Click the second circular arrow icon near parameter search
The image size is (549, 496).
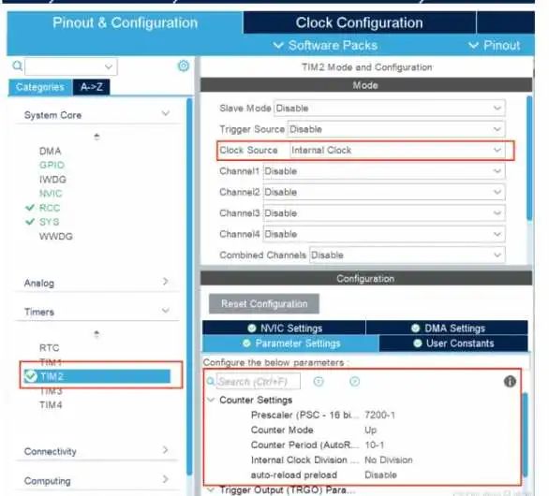click(x=355, y=381)
